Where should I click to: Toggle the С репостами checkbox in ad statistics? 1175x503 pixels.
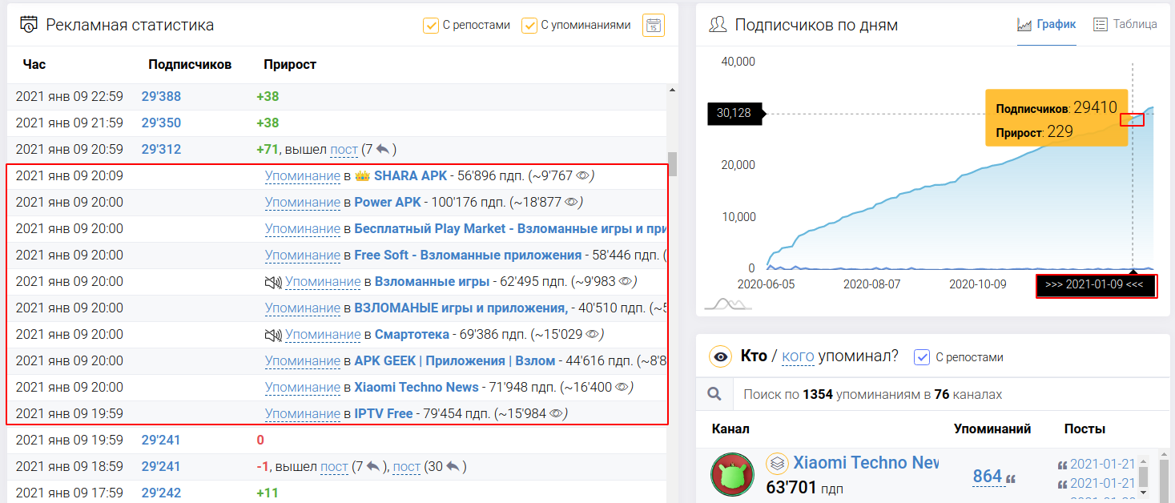coord(431,25)
